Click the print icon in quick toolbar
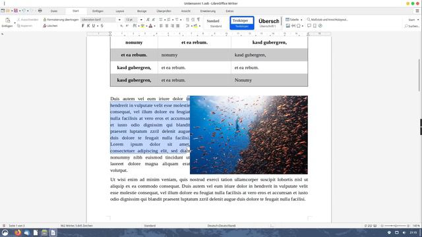The image size is (422, 237). click(x=40, y=11)
